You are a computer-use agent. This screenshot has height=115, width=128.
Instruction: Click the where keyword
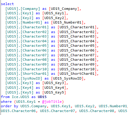coord(6,102)
